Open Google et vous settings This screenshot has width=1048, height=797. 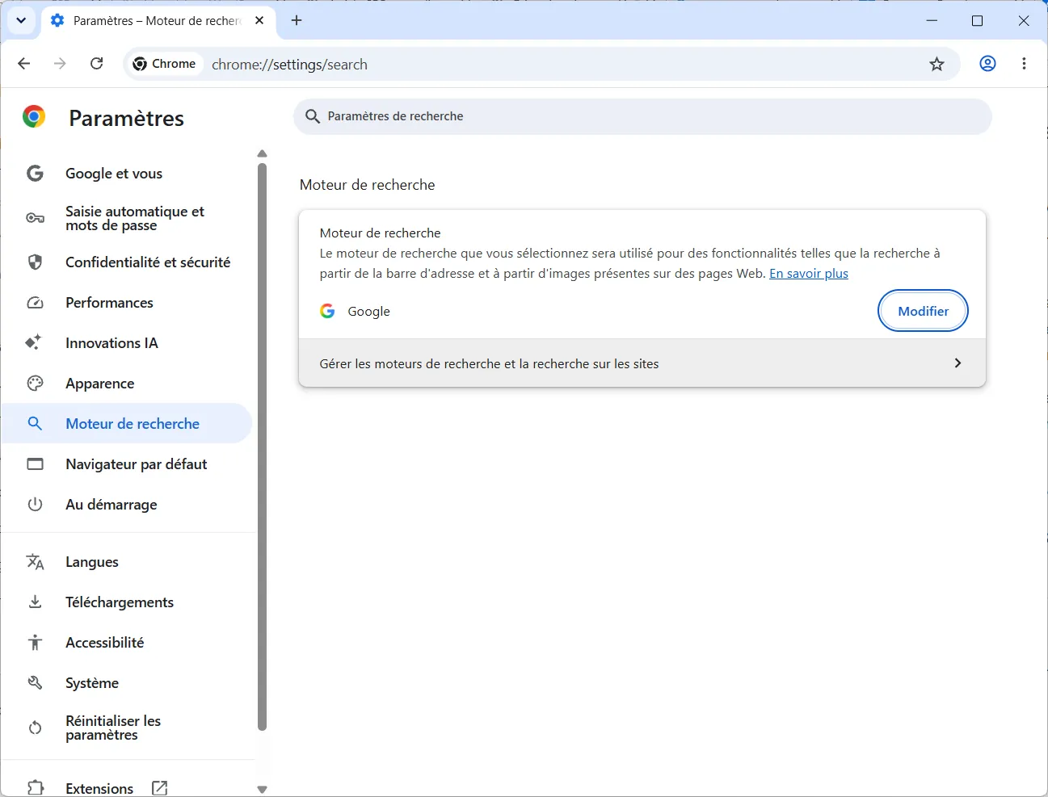pos(127,174)
